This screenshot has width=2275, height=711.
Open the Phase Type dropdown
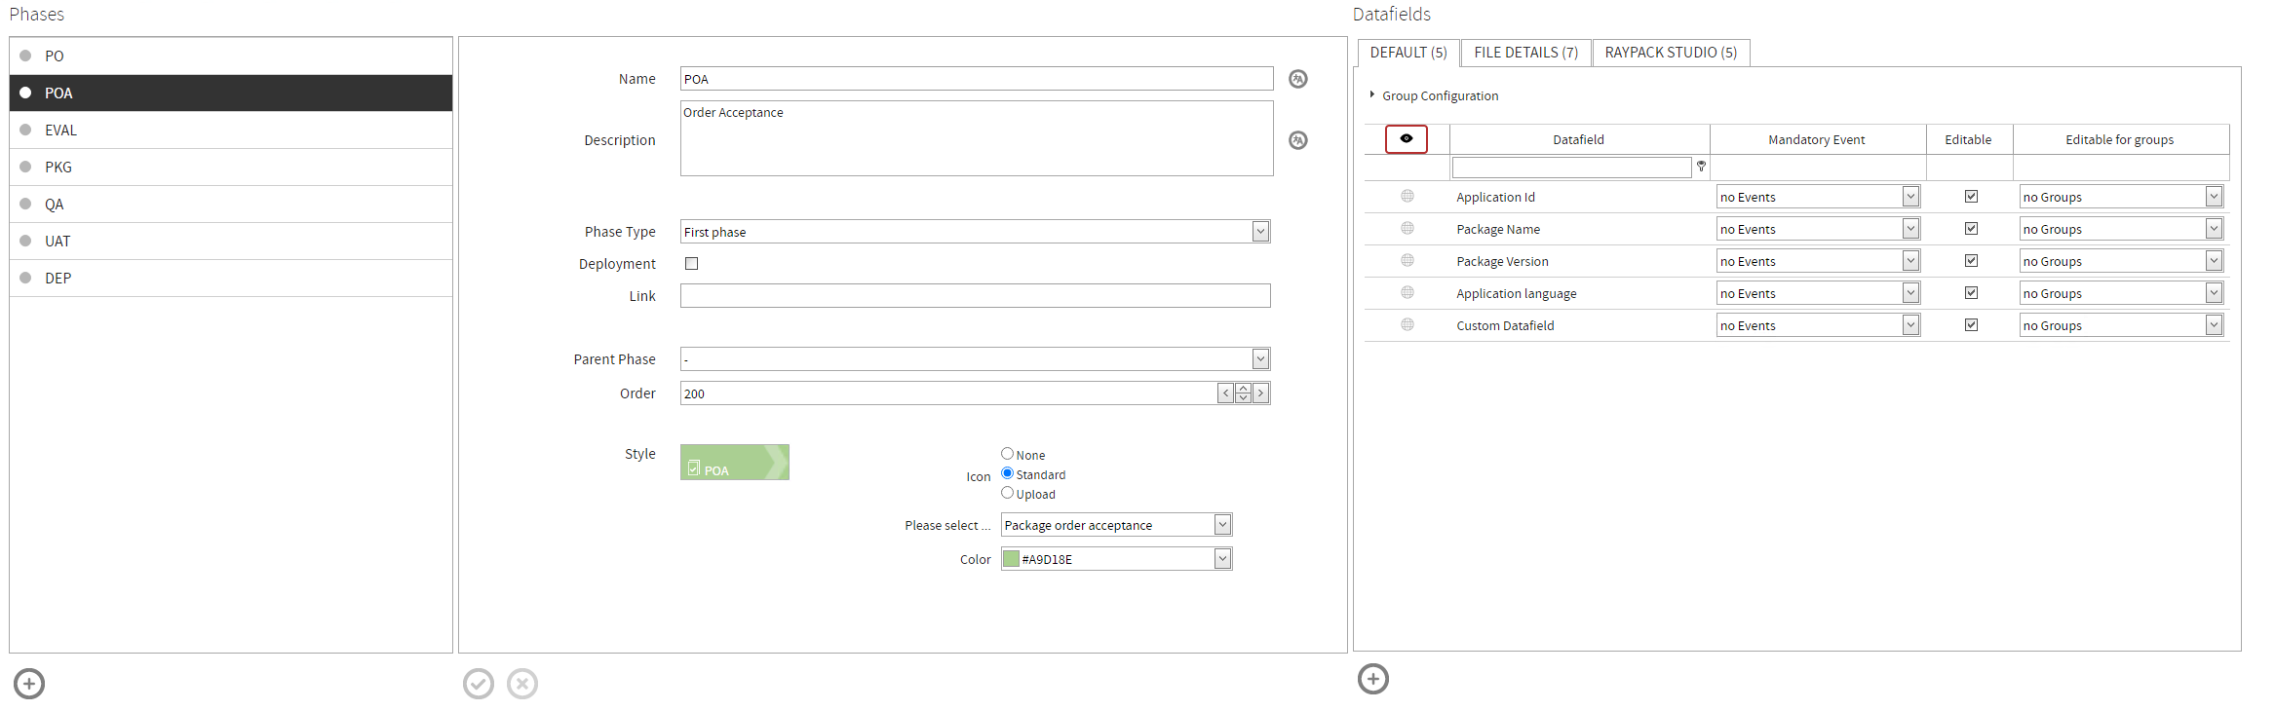tap(1259, 232)
